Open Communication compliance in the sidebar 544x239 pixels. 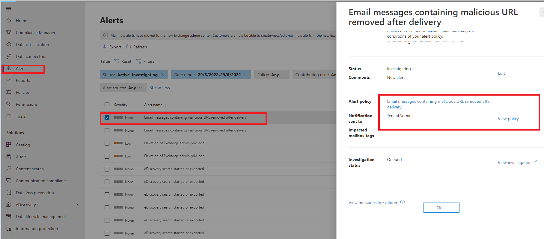(x=42, y=181)
